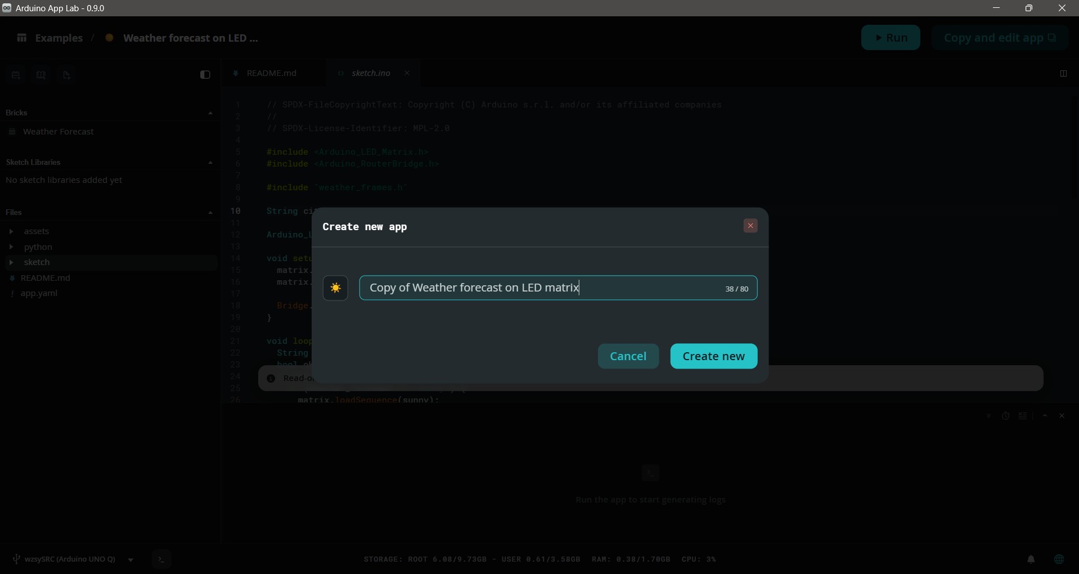Open app.yaml in the Files tree
This screenshot has width=1079, height=574.
pos(39,293)
